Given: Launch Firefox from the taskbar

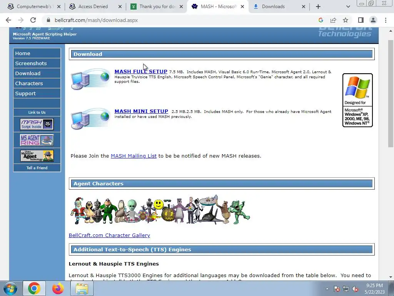Looking at the screenshot, I should pos(58,288).
